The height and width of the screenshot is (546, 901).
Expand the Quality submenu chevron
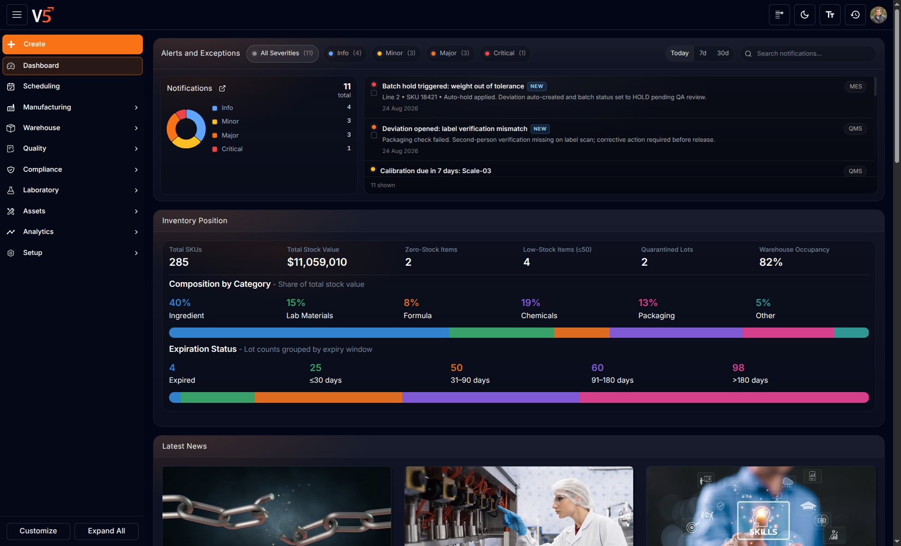[136, 149]
